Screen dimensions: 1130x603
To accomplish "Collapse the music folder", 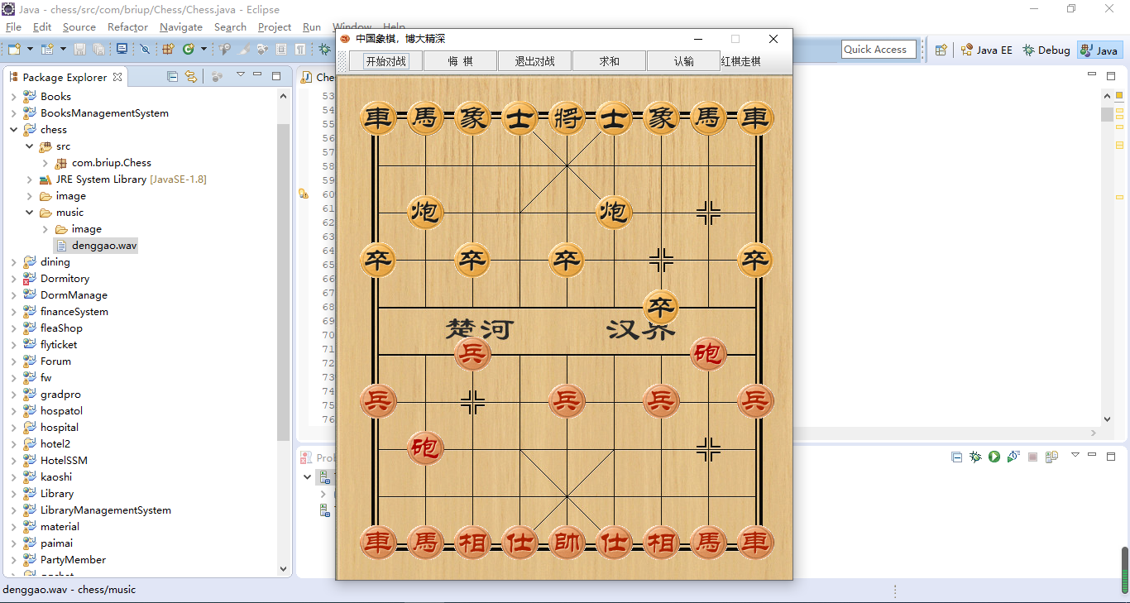I will pyautogui.click(x=29, y=213).
